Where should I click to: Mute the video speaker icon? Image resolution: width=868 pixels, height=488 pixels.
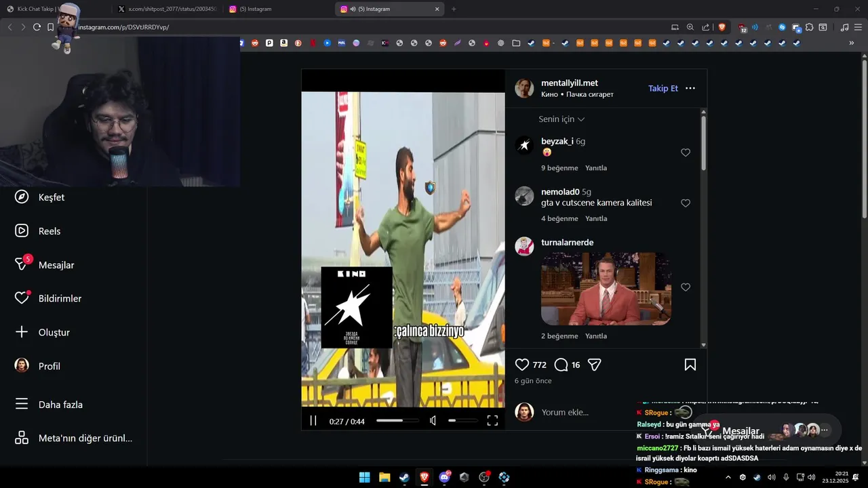[x=433, y=421]
